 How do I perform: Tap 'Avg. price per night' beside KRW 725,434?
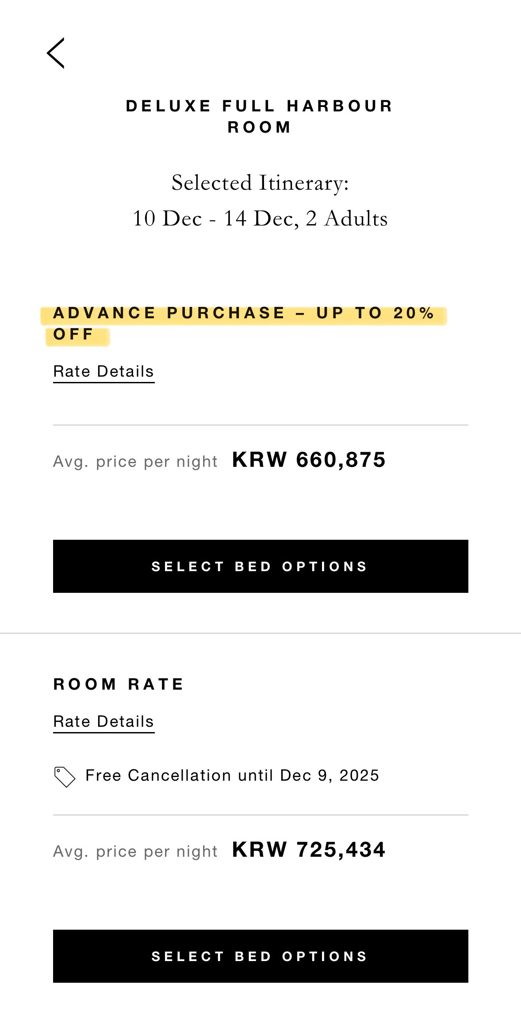coord(135,852)
